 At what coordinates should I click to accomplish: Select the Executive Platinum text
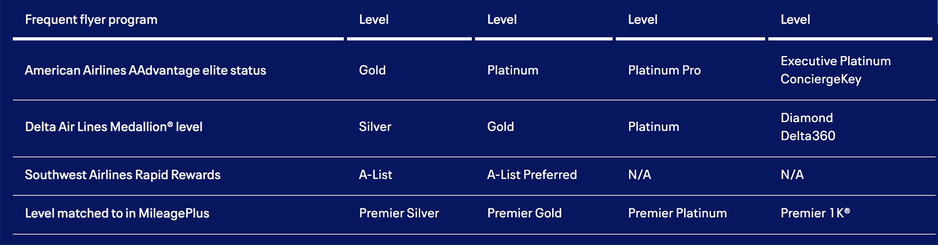tap(835, 61)
